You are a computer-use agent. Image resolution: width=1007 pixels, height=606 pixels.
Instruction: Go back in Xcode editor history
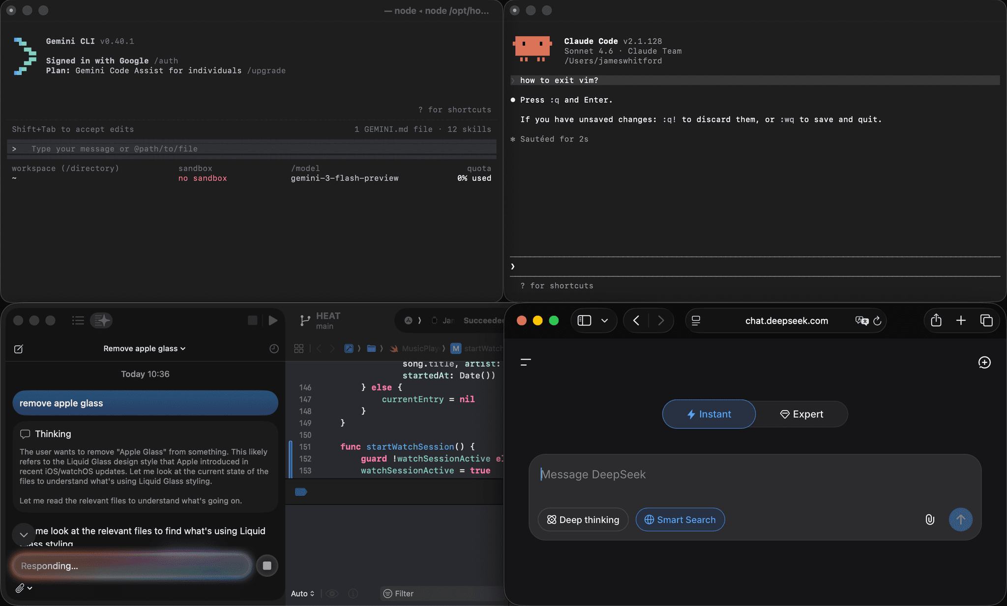319,349
